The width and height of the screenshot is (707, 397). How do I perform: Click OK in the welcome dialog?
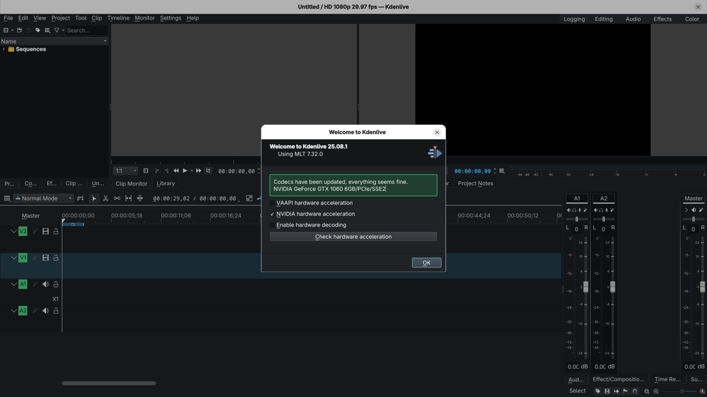point(426,263)
